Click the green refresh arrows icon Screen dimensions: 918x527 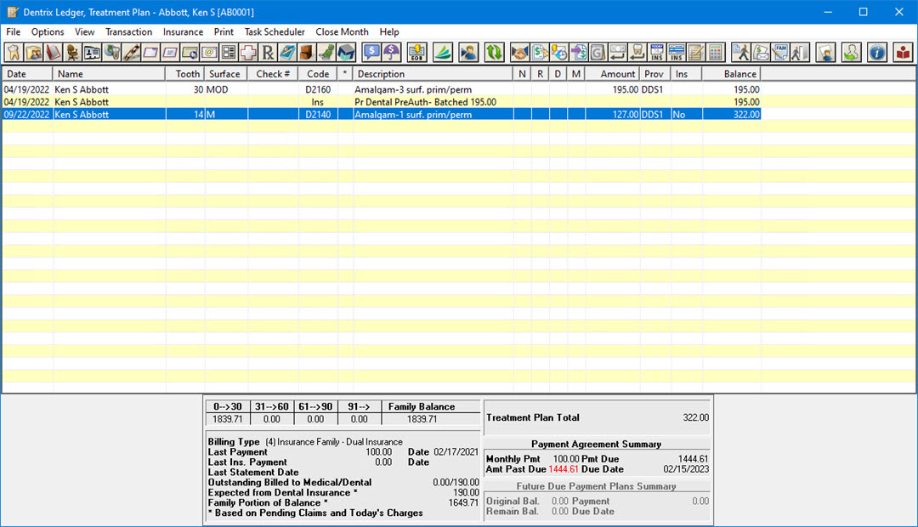pyautogui.click(x=494, y=53)
